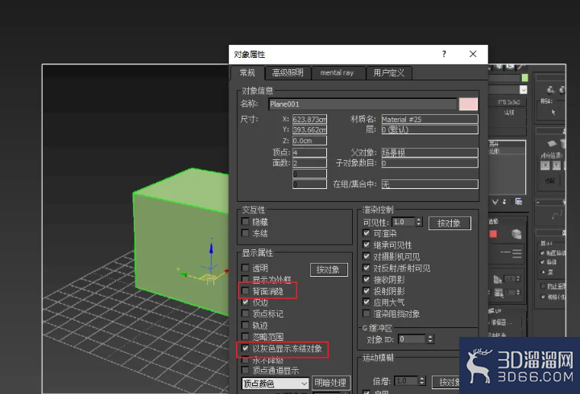
Task: Toggle the 轨迹 checkbox
Action: click(x=245, y=325)
